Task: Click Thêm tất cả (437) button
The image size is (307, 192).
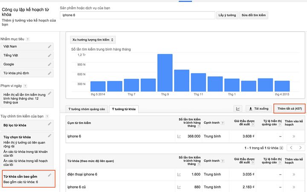Action: pos(290,108)
